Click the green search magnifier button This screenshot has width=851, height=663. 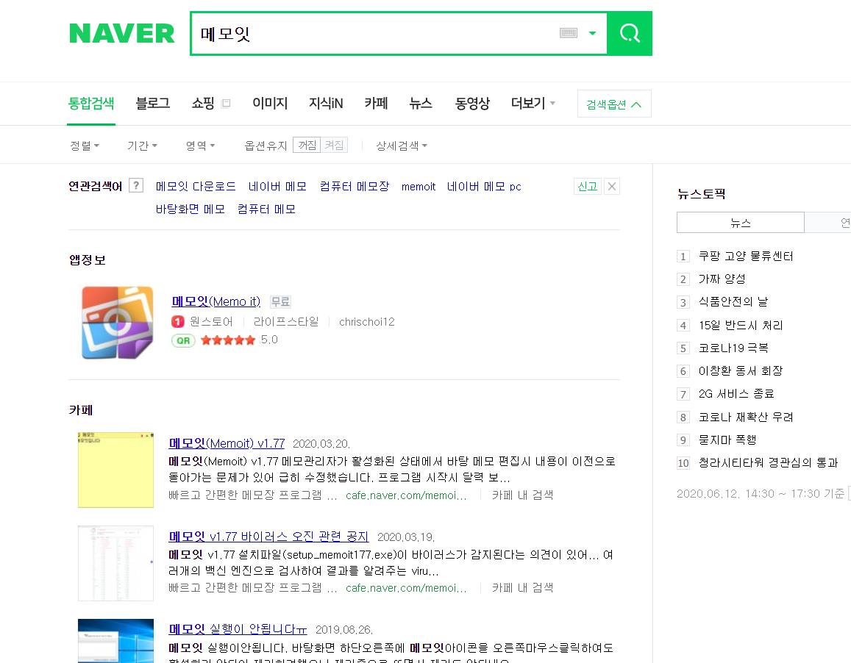630,33
